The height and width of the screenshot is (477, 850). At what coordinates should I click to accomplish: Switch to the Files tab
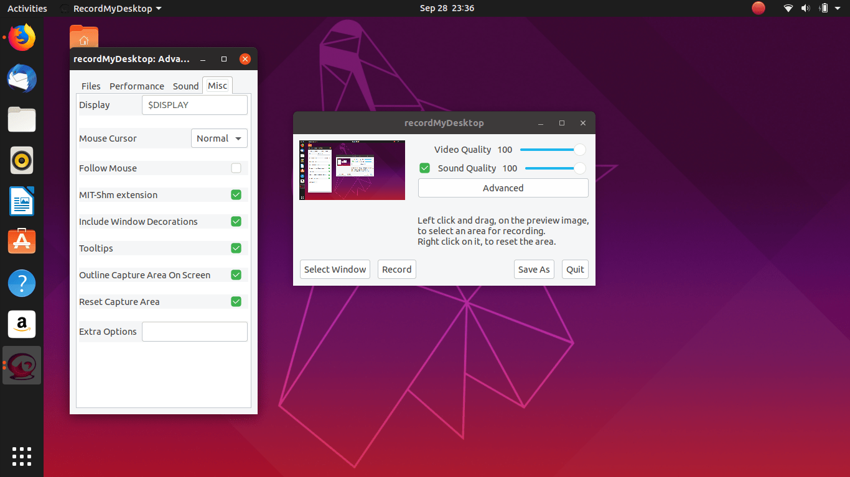[x=91, y=86]
